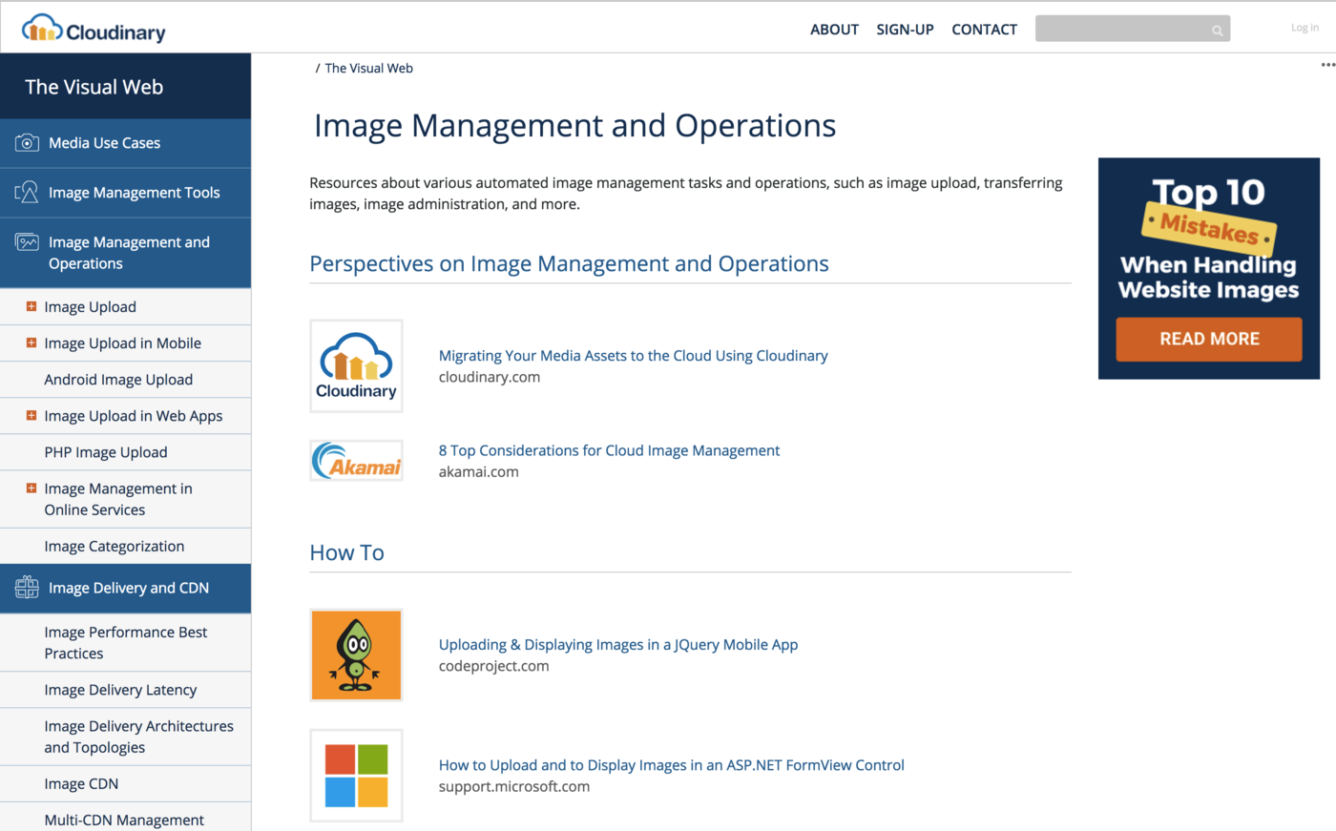1336x831 pixels.
Task: Click the Image Management Tools icon
Action: tap(27, 193)
